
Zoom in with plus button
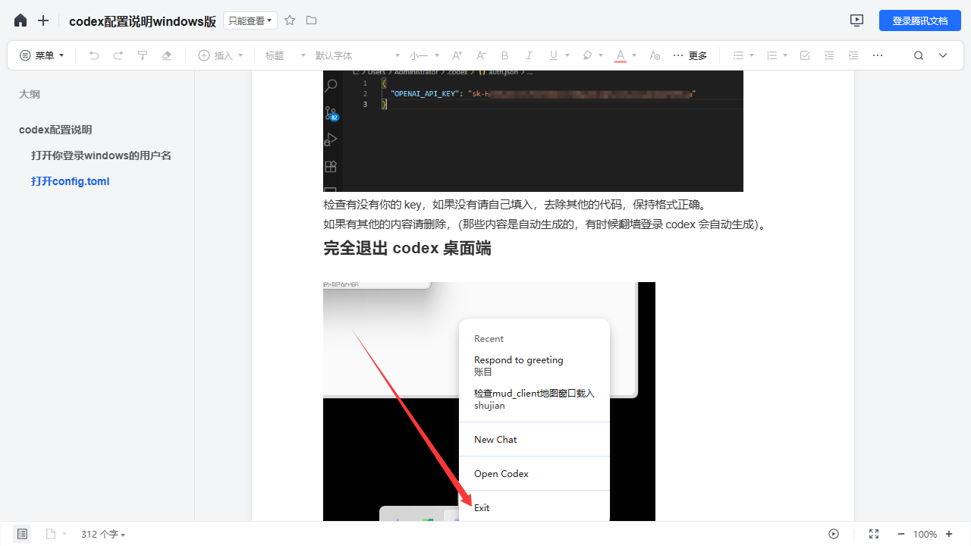[x=949, y=534]
